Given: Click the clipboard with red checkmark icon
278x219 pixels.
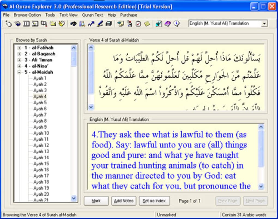Looking at the screenshot, I should (138, 24).
